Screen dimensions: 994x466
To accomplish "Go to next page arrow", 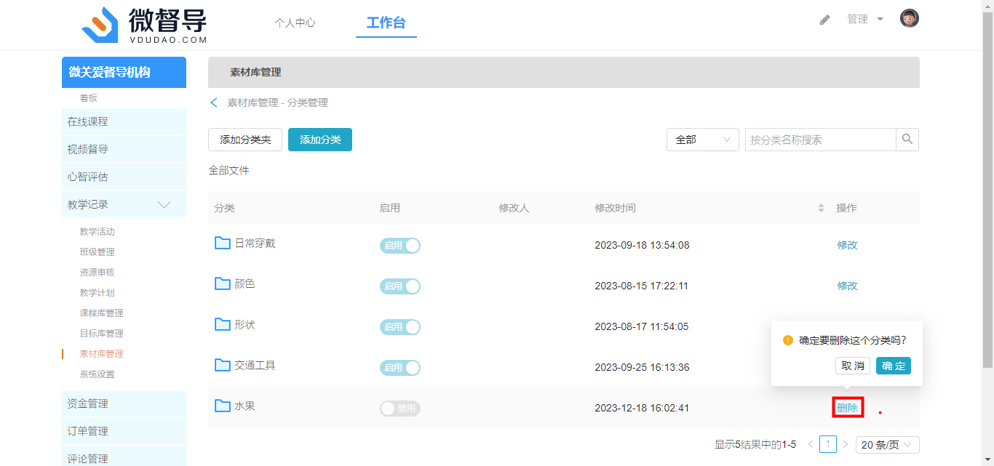I will click(x=846, y=444).
